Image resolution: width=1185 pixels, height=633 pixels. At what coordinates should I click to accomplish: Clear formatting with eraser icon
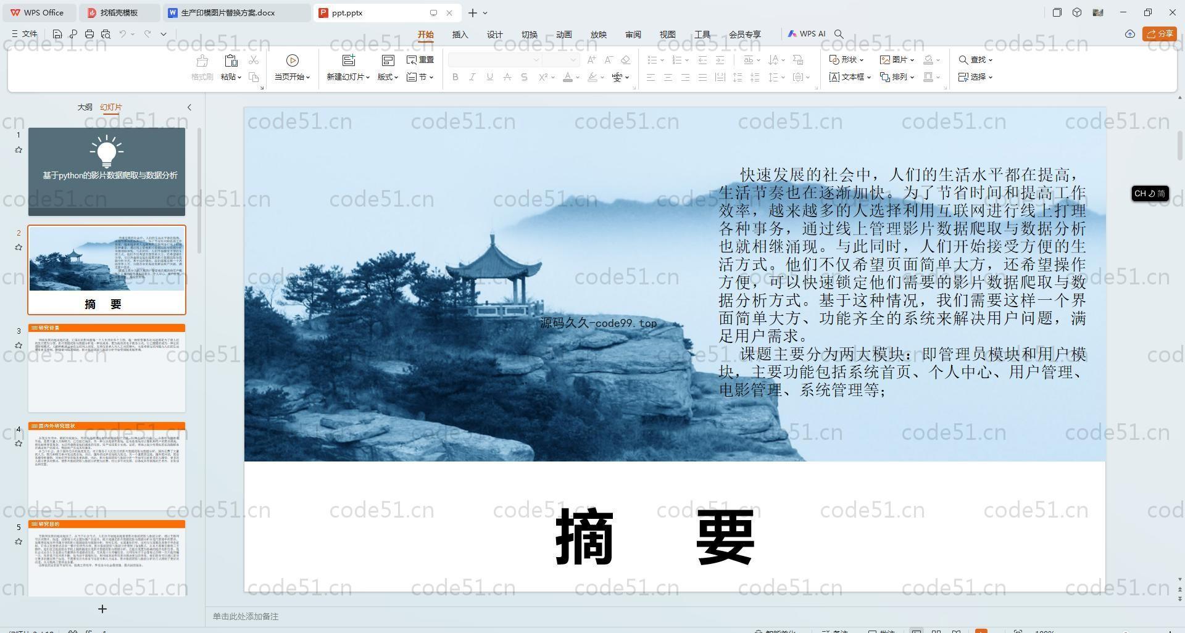tap(625, 60)
